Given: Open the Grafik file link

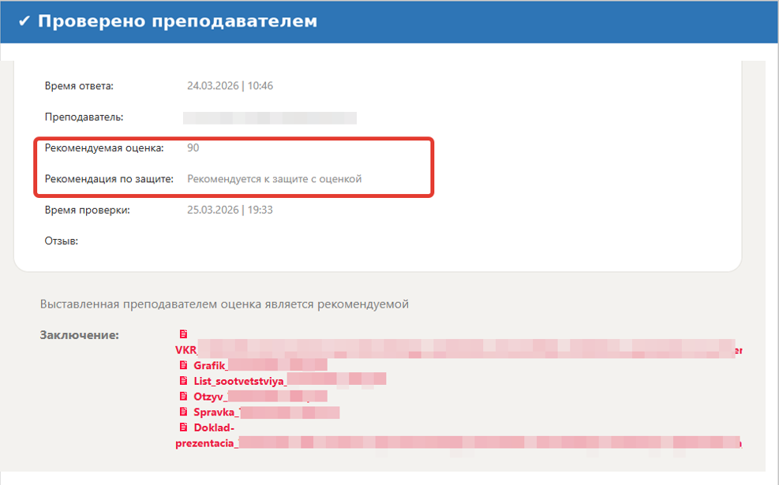Looking at the screenshot, I should click(260, 365).
